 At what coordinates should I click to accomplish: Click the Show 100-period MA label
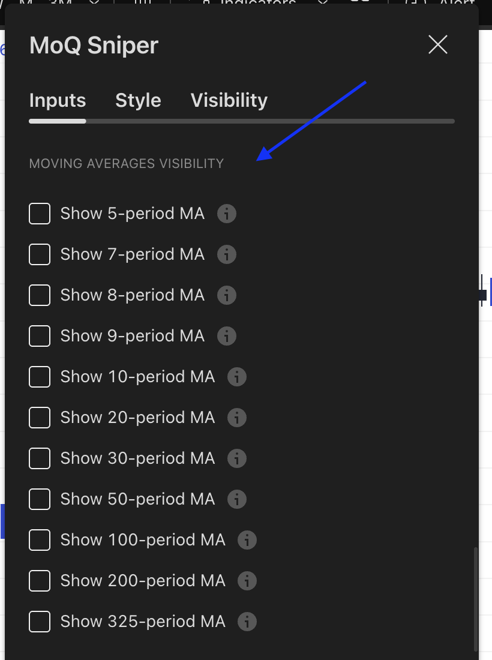pos(143,540)
